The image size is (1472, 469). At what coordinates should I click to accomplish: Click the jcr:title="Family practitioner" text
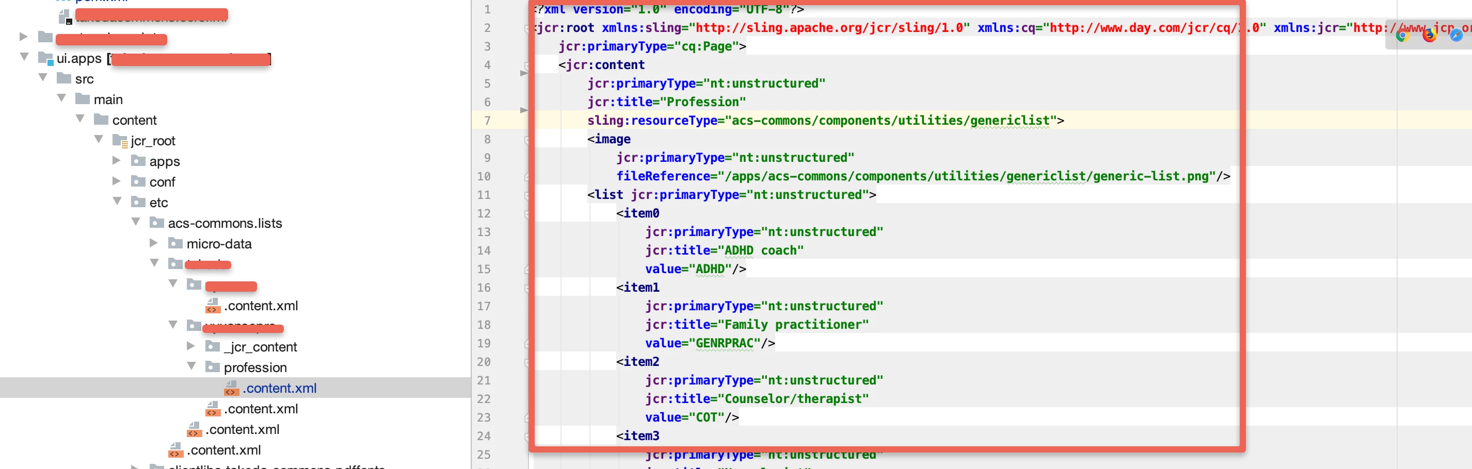(757, 324)
